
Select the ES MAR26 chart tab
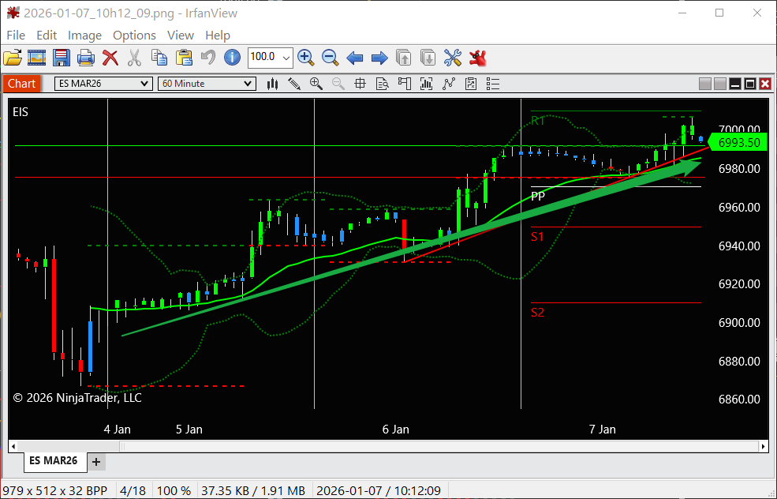(54, 461)
